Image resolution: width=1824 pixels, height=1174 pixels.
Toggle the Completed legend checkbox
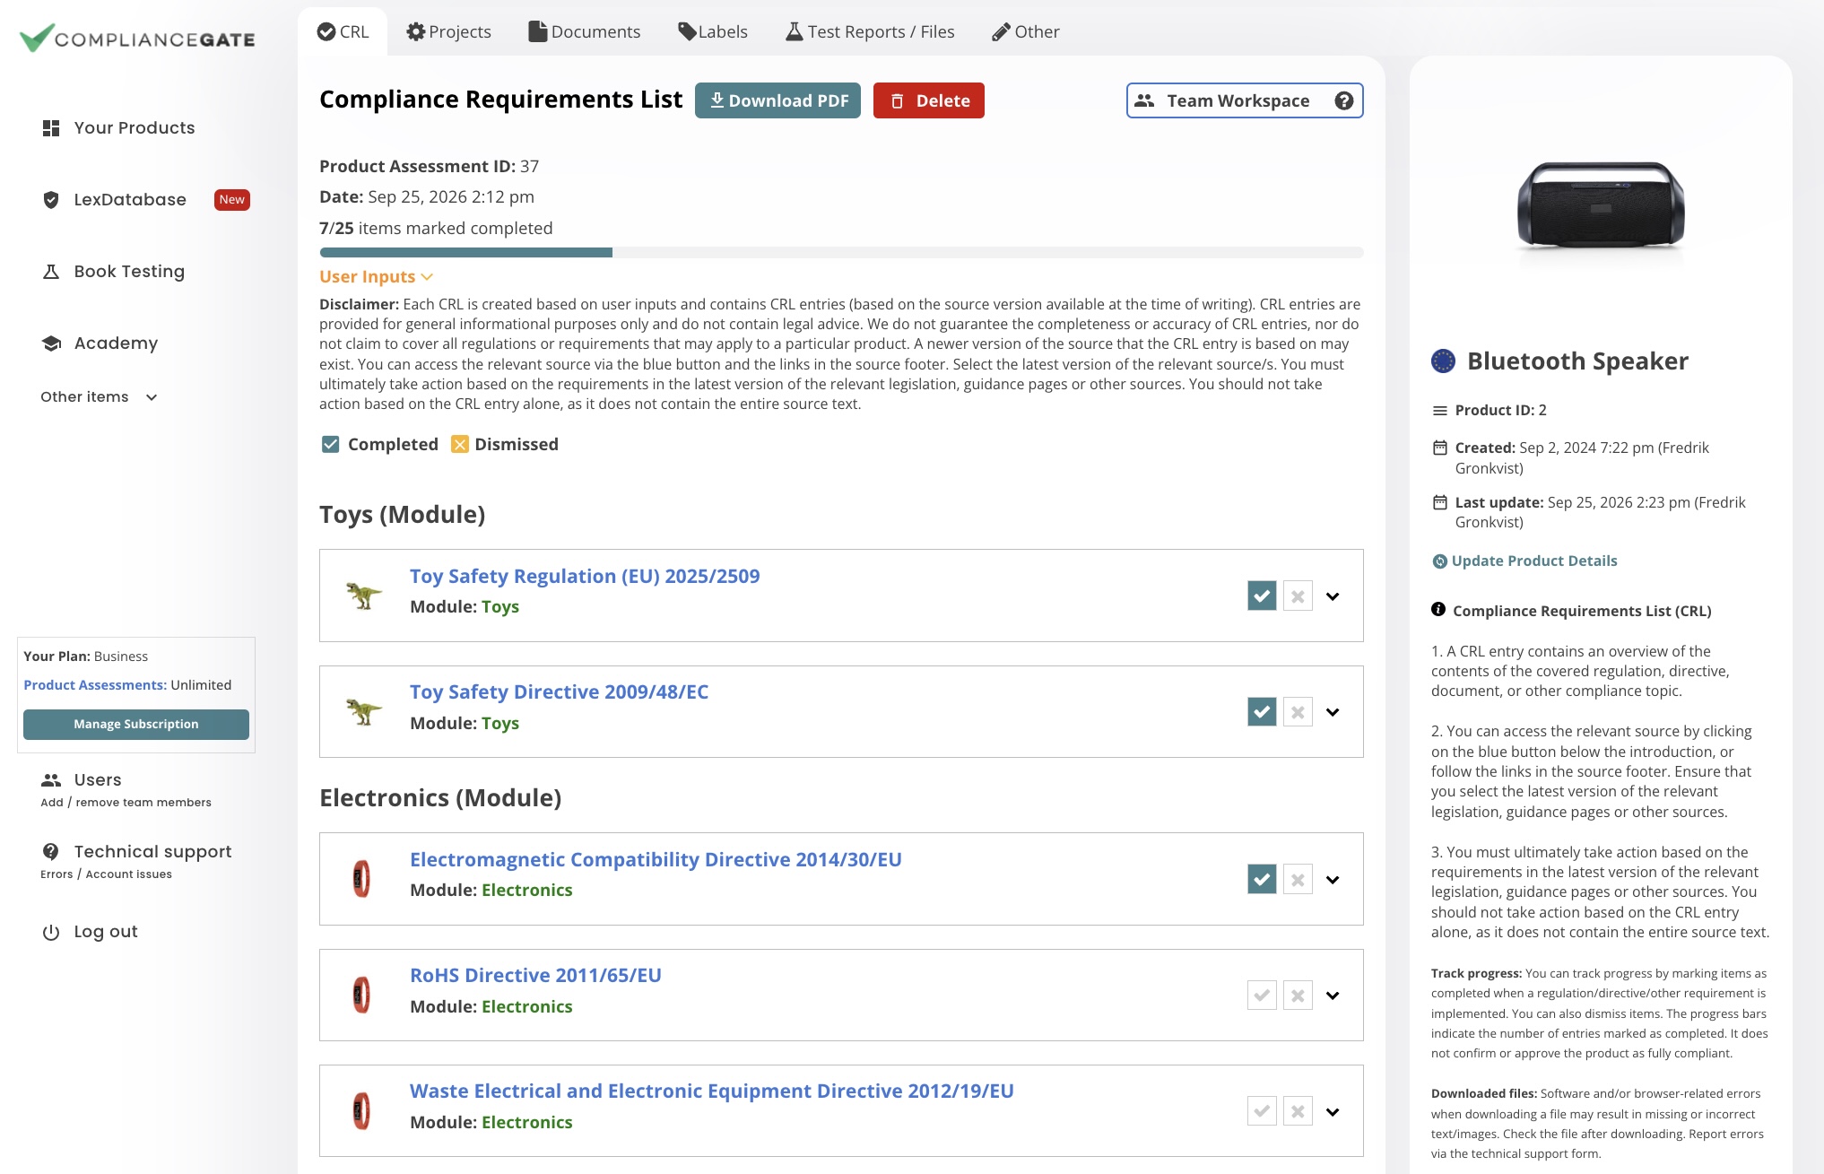(x=330, y=445)
